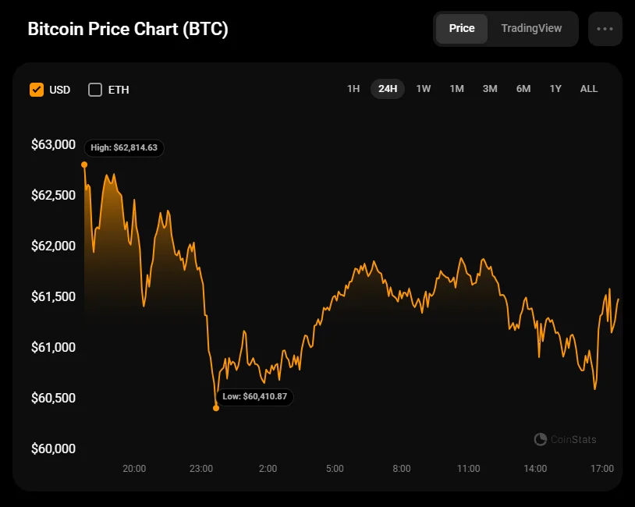Screen dimensions: 635x507
Task: Switch chart to 1W range
Action: pyautogui.click(x=424, y=89)
